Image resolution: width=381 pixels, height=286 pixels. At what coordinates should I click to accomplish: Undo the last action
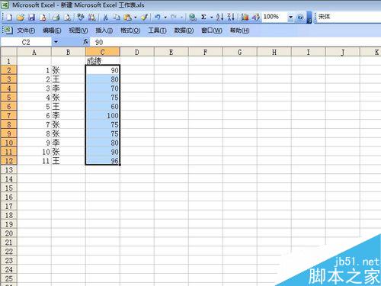[x=158, y=18]
